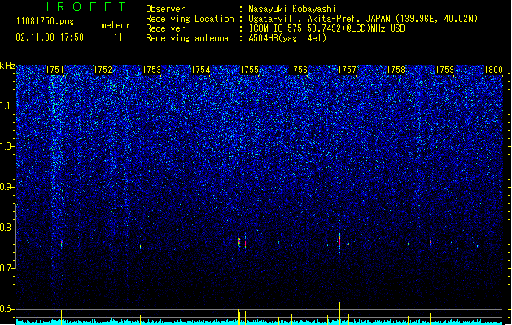Click the 1756 time marker
The width and height of the screenshot is (512, 325).
(298, 70)
